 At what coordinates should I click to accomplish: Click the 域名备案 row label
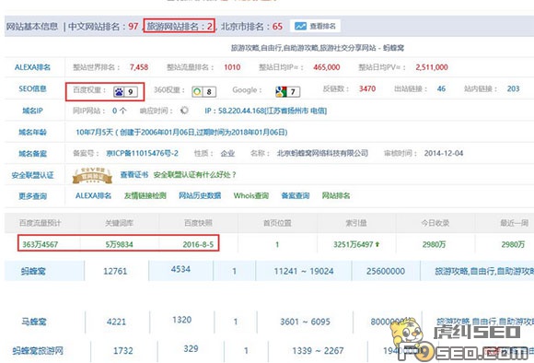(32, 154)
